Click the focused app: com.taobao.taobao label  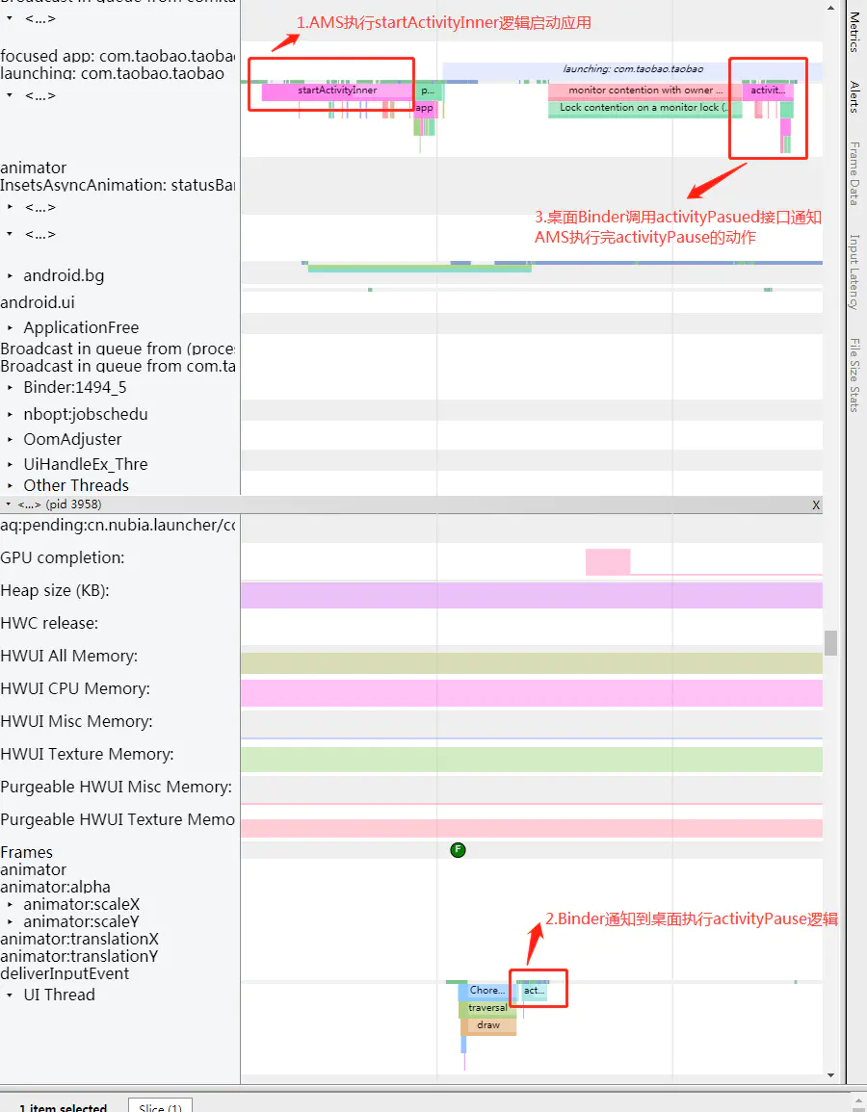(118, 56)
